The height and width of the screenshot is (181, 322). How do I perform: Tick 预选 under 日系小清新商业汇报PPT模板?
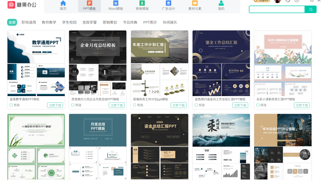(258, 105)
